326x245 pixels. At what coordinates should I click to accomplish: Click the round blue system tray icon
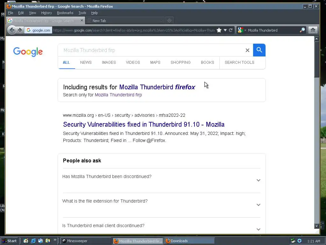[299, 241]
